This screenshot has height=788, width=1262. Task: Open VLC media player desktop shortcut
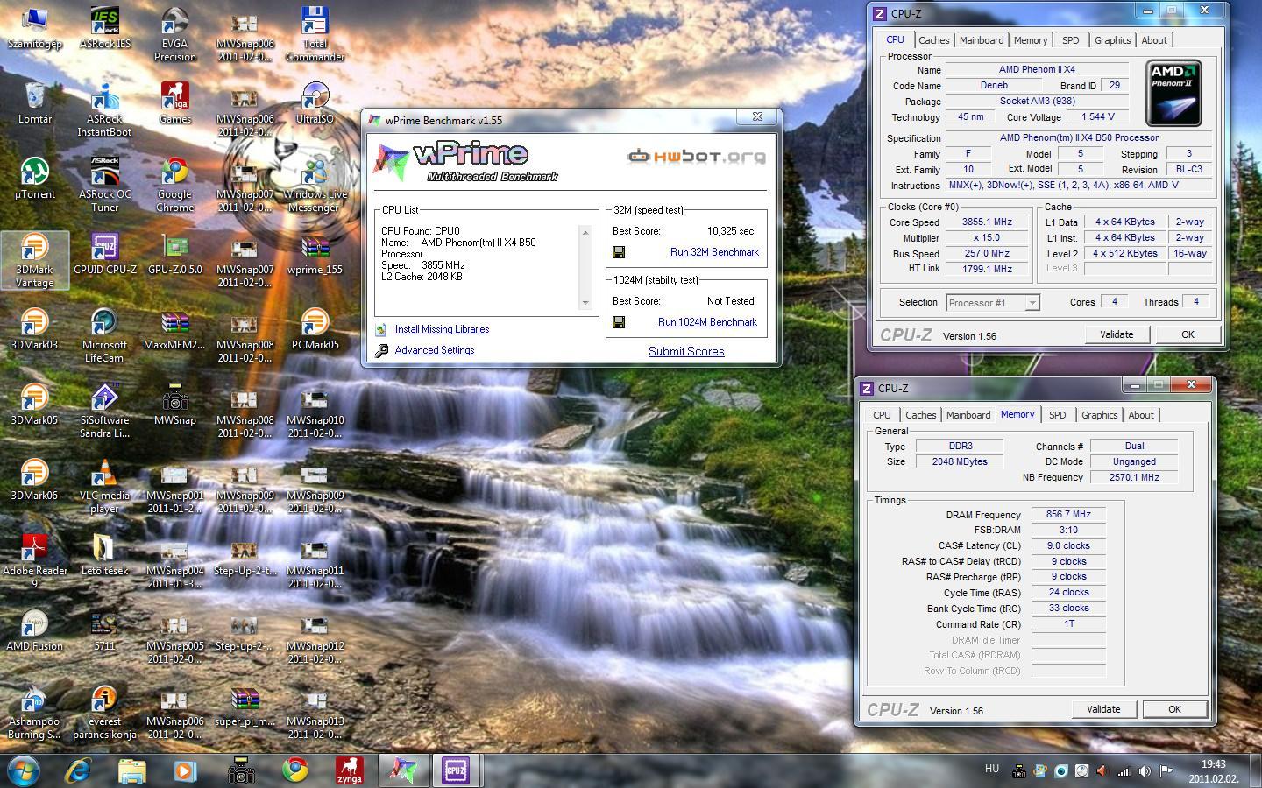pyautogui.click(x=104, y=486)
